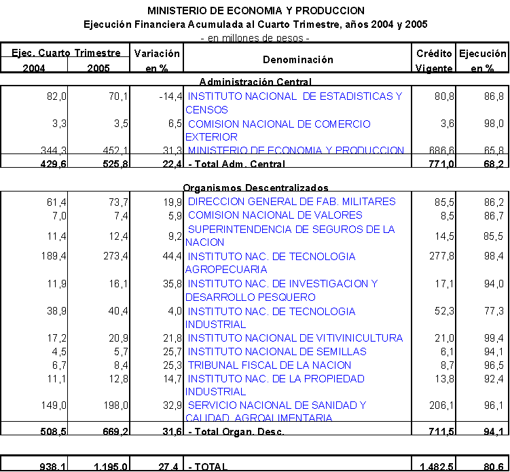
Task: Click the 80,6 ejecución grand total
Action: [494, 467]
